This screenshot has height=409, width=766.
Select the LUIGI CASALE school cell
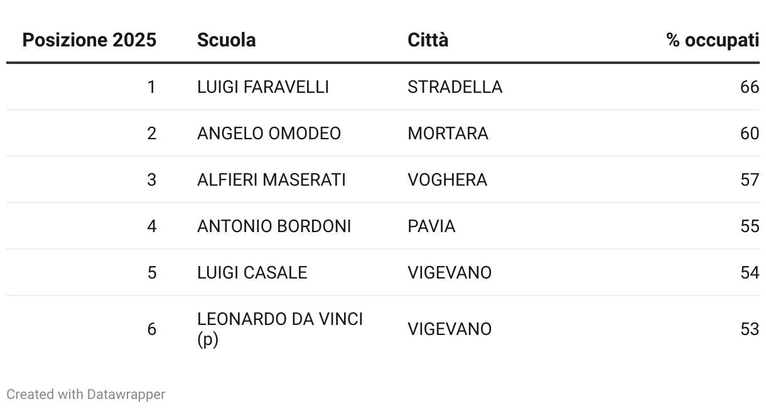[252, 273]
